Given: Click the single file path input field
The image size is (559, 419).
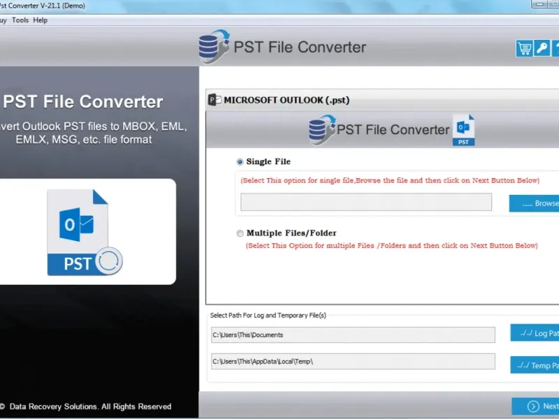Looking at the screenshot, I should point(366,202).
